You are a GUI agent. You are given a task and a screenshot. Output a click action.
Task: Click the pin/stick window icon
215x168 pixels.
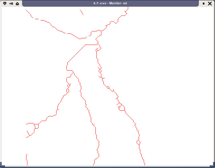coord(11,3)
